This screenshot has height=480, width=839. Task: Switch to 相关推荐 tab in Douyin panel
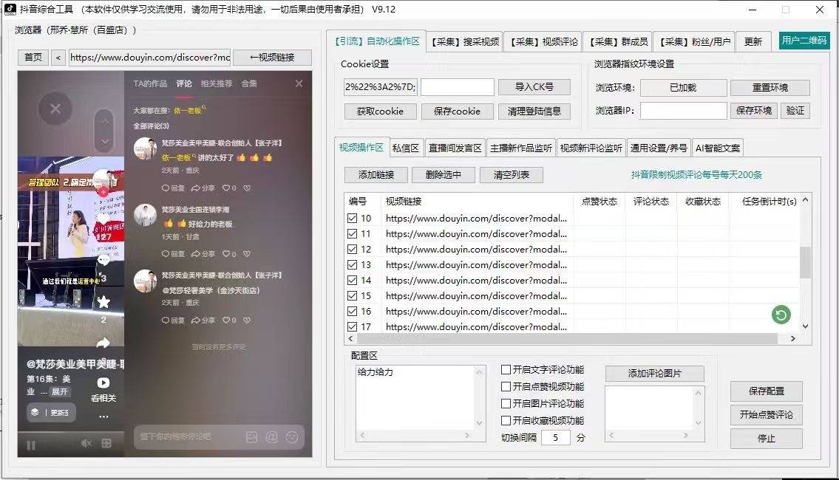click(x=216, y=83)
